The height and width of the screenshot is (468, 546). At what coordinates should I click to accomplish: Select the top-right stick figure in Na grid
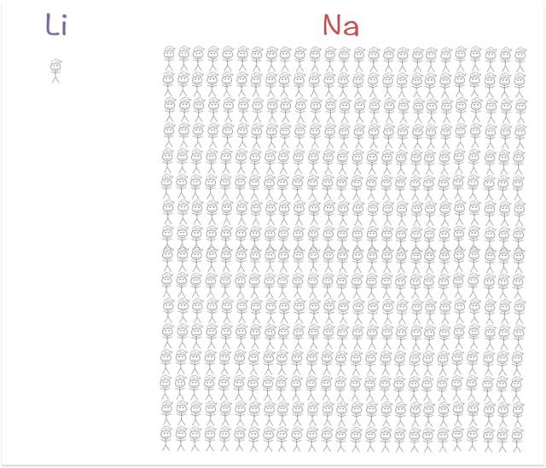(520, 59)
